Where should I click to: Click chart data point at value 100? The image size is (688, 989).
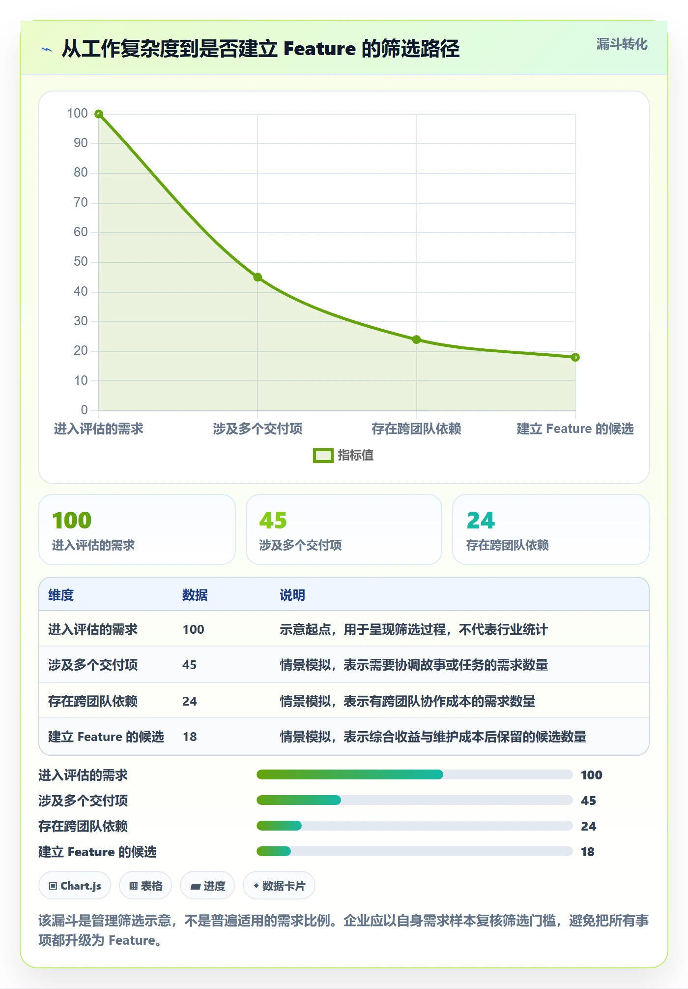click(99, 114)
